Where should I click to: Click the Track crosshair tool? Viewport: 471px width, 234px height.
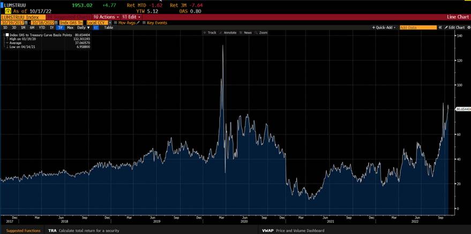[x=210, y=33]
